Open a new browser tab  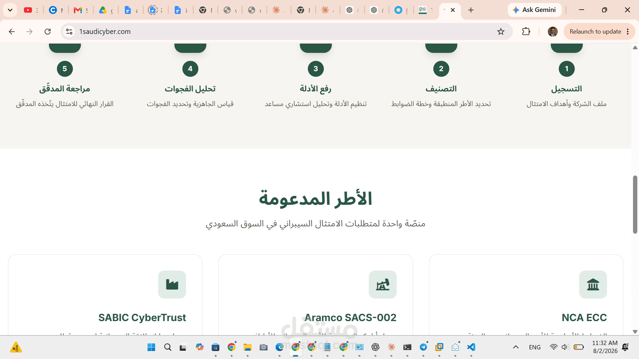pos(471,10)
